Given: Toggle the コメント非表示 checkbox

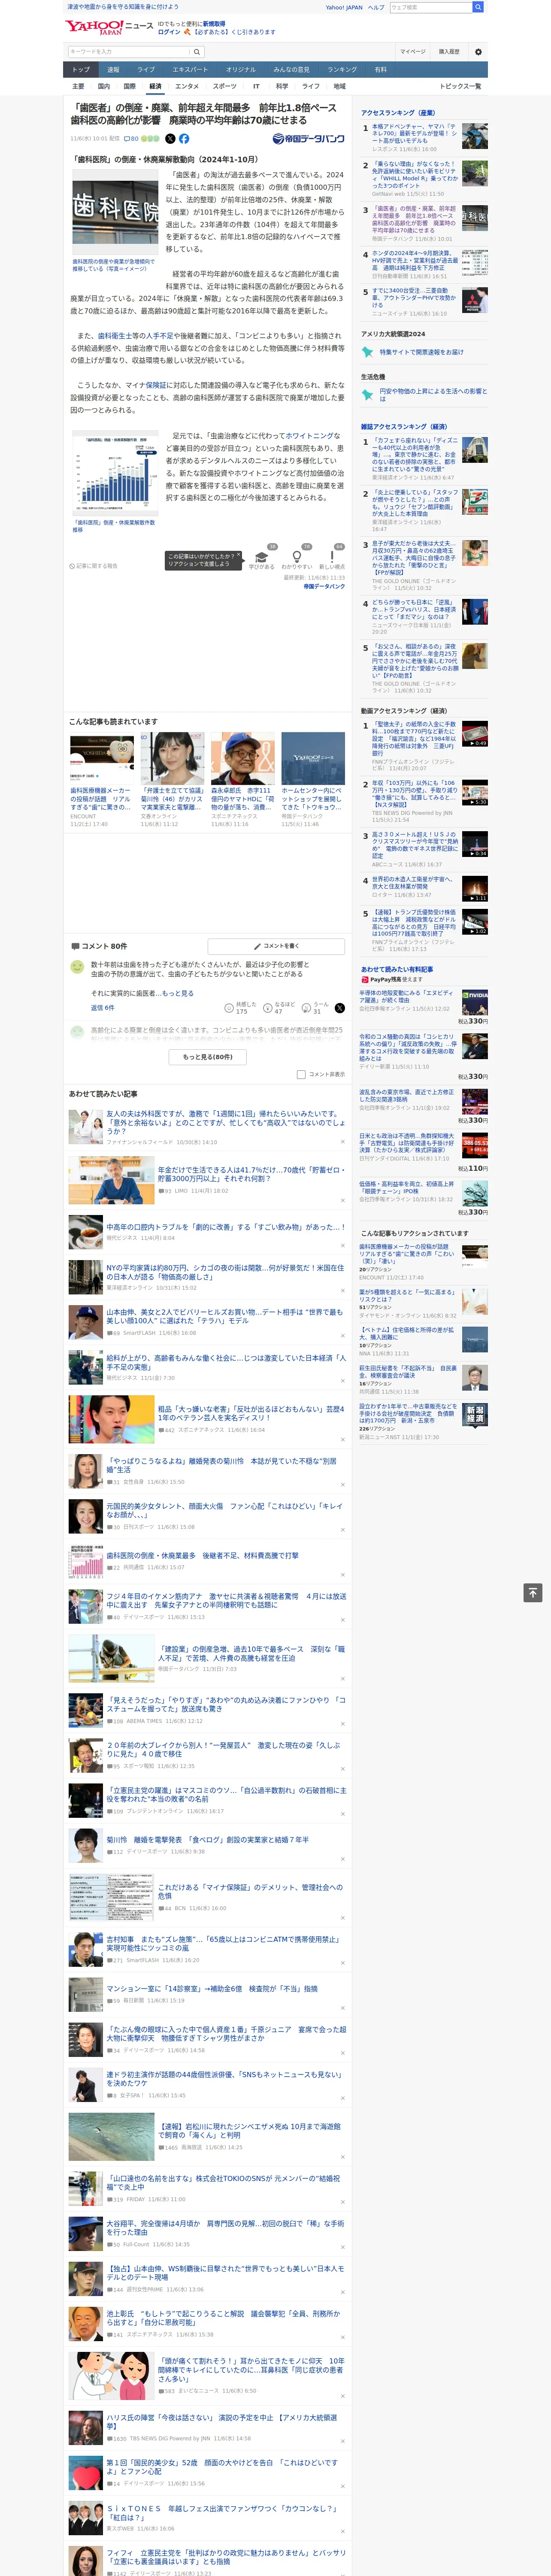Looking at the screenshot, I should point(301,1074).
